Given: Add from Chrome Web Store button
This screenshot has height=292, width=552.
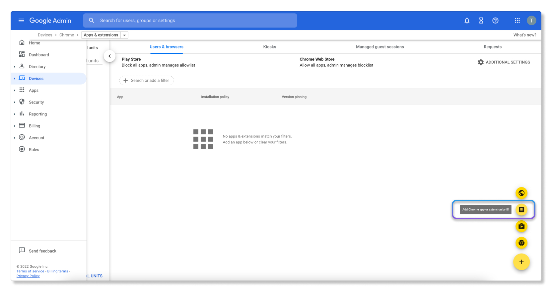Looking at the screenshot, I should (521, 243).
